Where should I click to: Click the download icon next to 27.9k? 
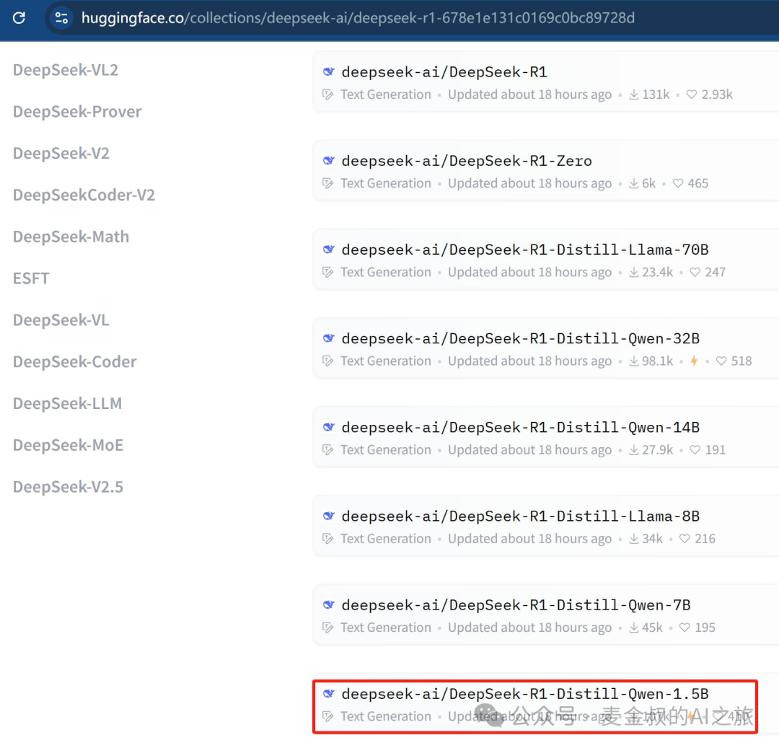coord(634,450)
